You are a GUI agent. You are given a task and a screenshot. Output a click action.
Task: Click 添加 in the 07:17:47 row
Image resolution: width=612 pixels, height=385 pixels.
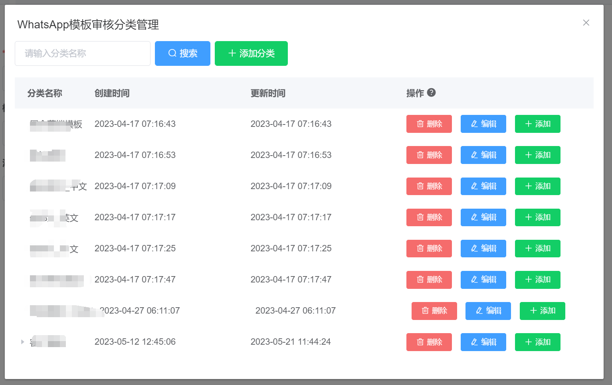(538, 280)
